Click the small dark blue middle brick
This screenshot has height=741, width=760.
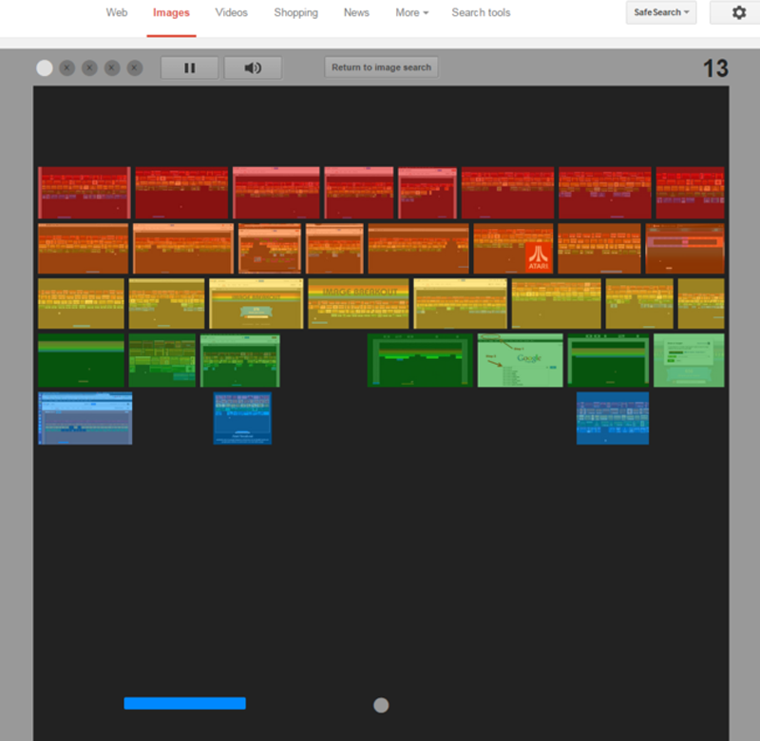pyautogui.click(x=242, y=418)
